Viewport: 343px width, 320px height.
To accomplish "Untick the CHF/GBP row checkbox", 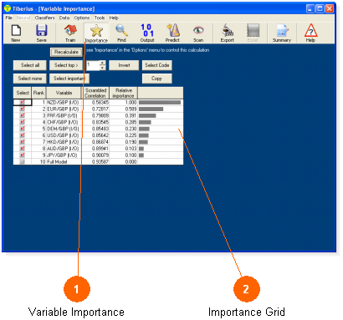I will [x=23, y=122].
